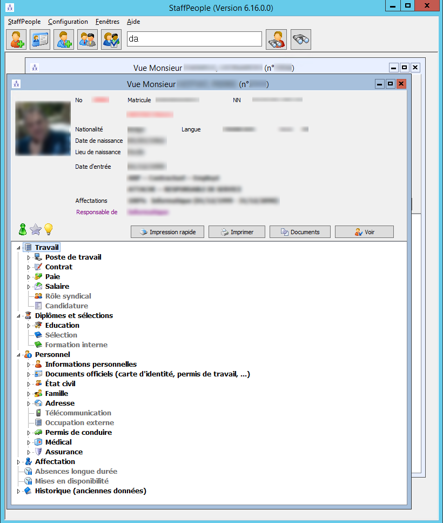Click the Impression rapide button
443x523 pixels.
pos(167,232)
